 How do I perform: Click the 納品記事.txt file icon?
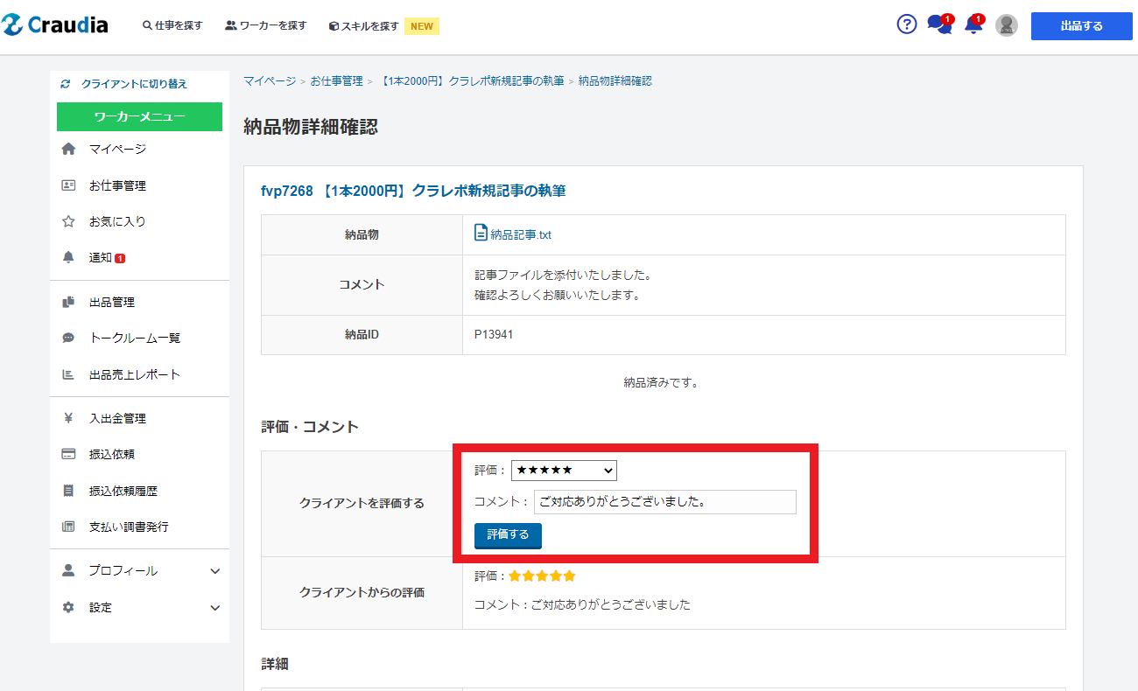[481, 233]
